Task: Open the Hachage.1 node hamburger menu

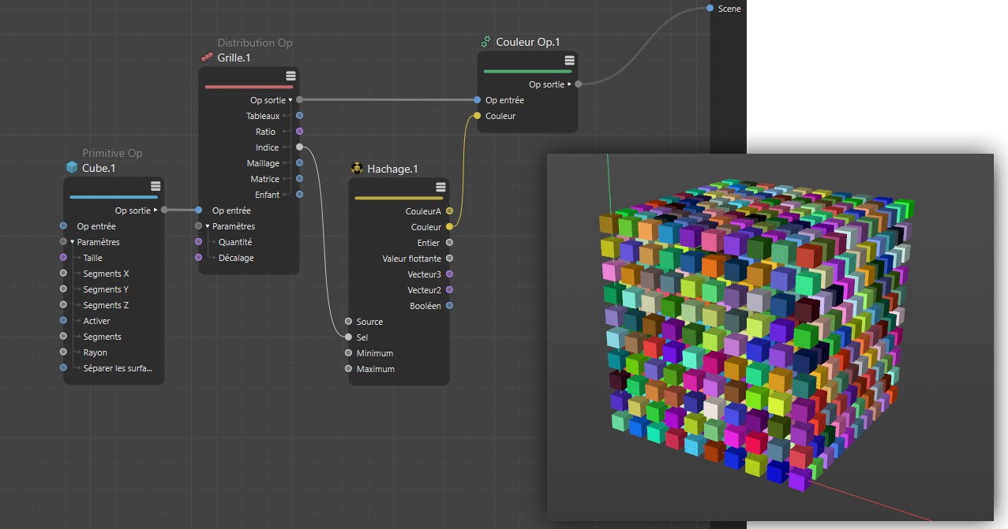Action: pyautogui.click(x=440, y=187)
